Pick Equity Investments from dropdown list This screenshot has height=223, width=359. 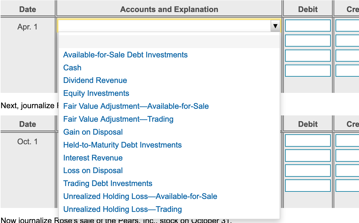[96, 93]
